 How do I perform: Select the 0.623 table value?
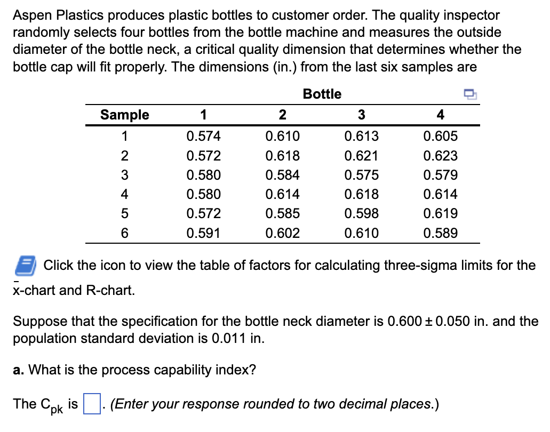[440, 156]
